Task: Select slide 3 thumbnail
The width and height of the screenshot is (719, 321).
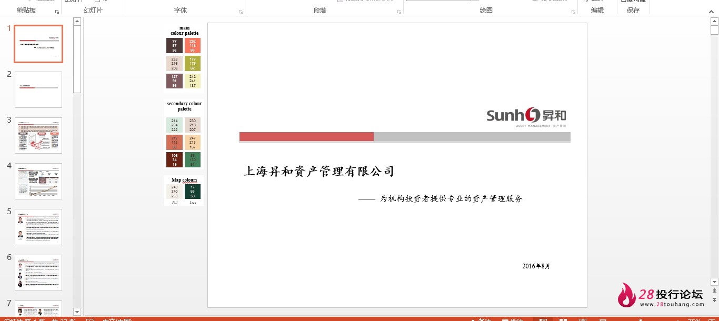Action: pyautogui.click(x=38, y=135)
